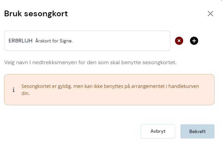Dismiss dialog via gray X icon
222x145 pixels.
pyautogui.click(x=210, y=14)
